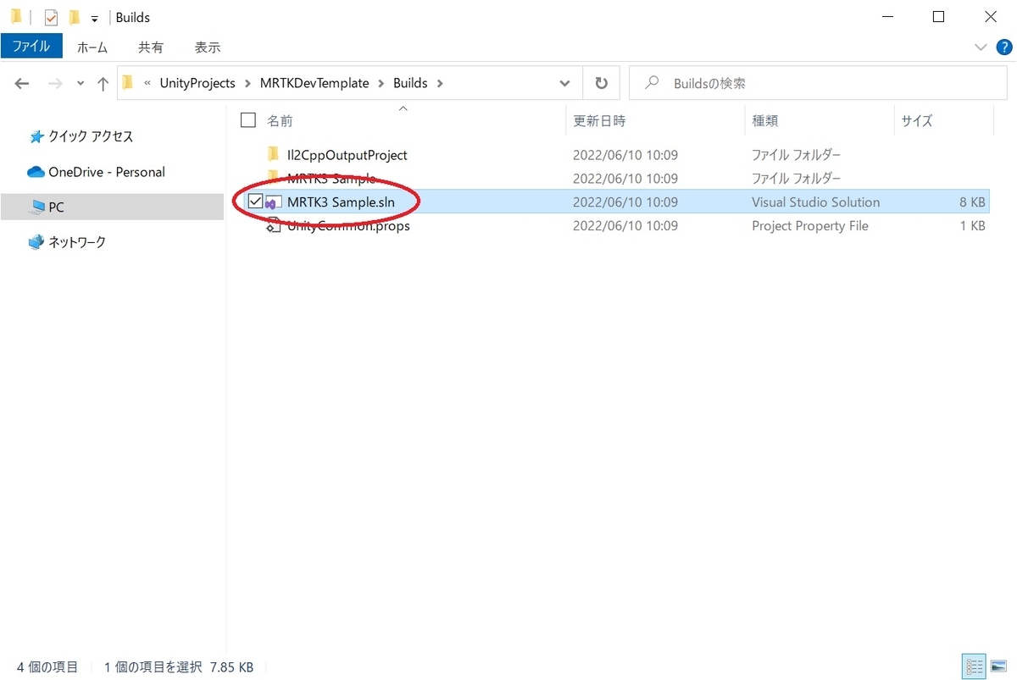The width and height of the screenshot is (1017, 680).
Task: Switch to details view layout icon
Action: 975,666
